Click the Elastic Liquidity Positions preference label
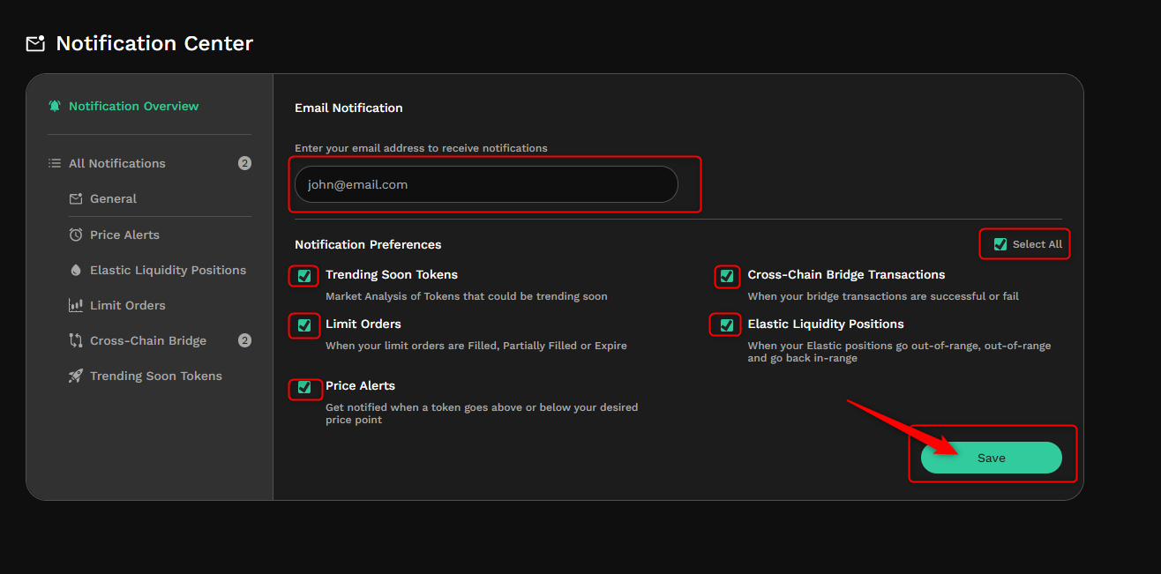The image size is (1161, 574). tap(826, 324)
